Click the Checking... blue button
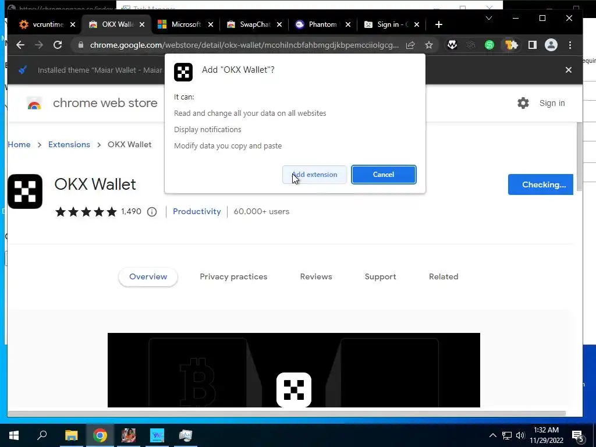 tap(541, 185)
